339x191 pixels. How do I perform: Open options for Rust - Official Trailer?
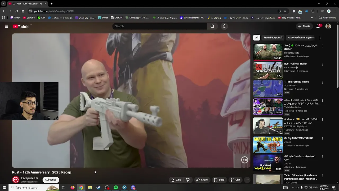pos(323,64)
